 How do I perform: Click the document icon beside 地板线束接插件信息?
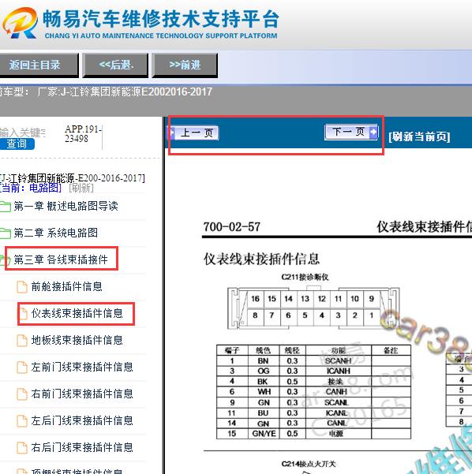(22, 341)
